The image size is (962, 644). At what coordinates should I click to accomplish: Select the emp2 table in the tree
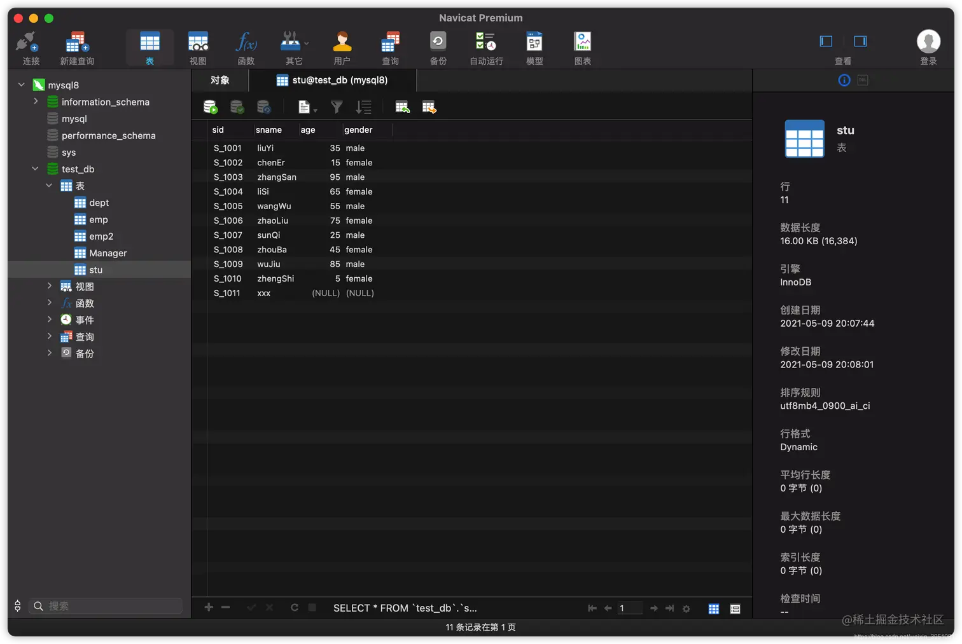pyautogui.click(x=101, y=236)
